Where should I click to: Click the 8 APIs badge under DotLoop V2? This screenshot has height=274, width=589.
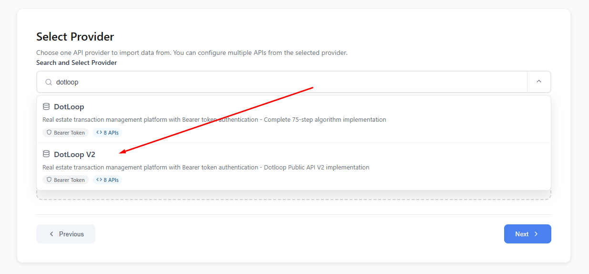point(107,180)
